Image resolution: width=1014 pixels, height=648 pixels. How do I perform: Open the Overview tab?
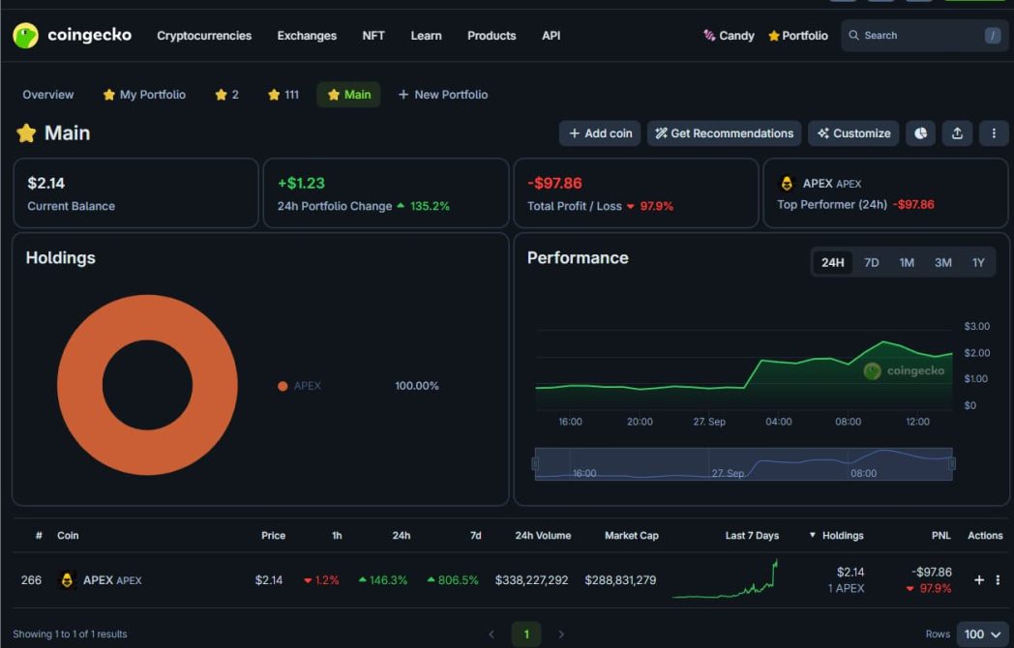[48, 95]
